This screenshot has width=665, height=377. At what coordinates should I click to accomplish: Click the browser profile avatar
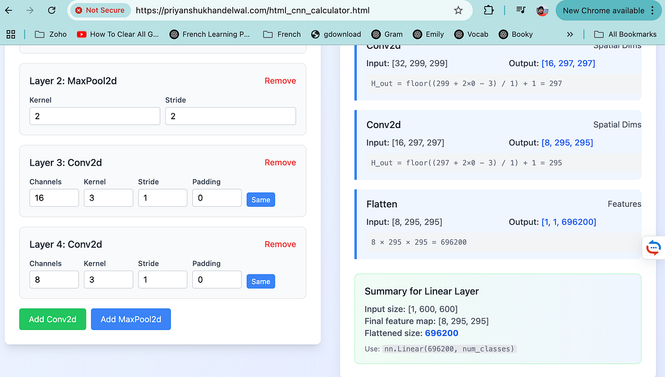coord(541,11)
